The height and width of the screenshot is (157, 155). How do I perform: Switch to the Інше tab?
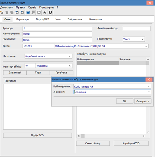point(58,19)
